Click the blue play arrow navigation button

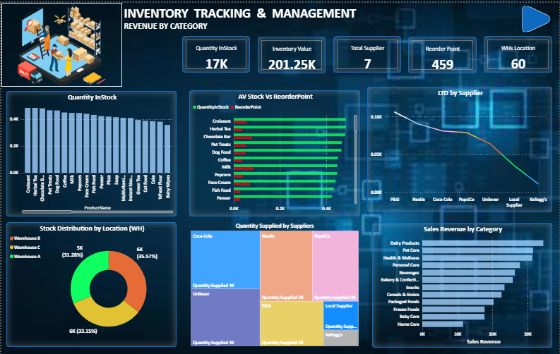tap(535, 19)
